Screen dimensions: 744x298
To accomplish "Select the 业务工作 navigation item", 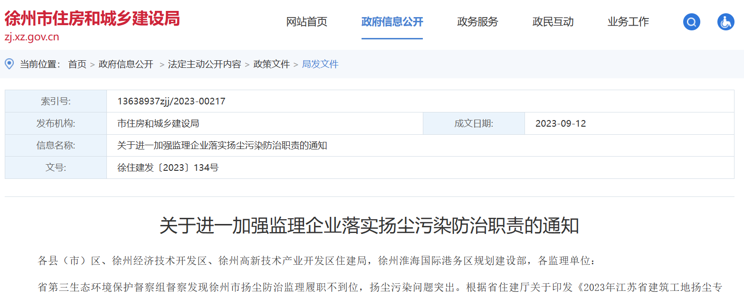I will (628, 22).
